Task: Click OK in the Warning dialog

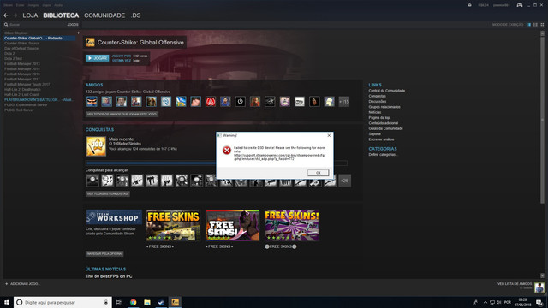Action: pos(318,173)
